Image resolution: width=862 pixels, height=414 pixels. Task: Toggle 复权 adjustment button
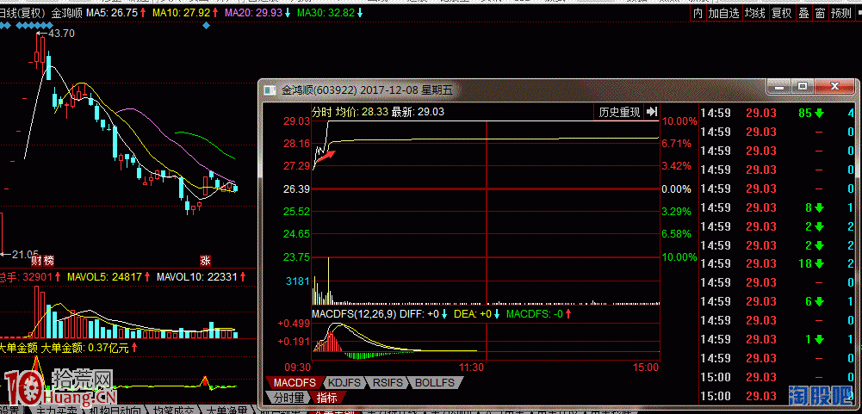[x=781, y=13]
